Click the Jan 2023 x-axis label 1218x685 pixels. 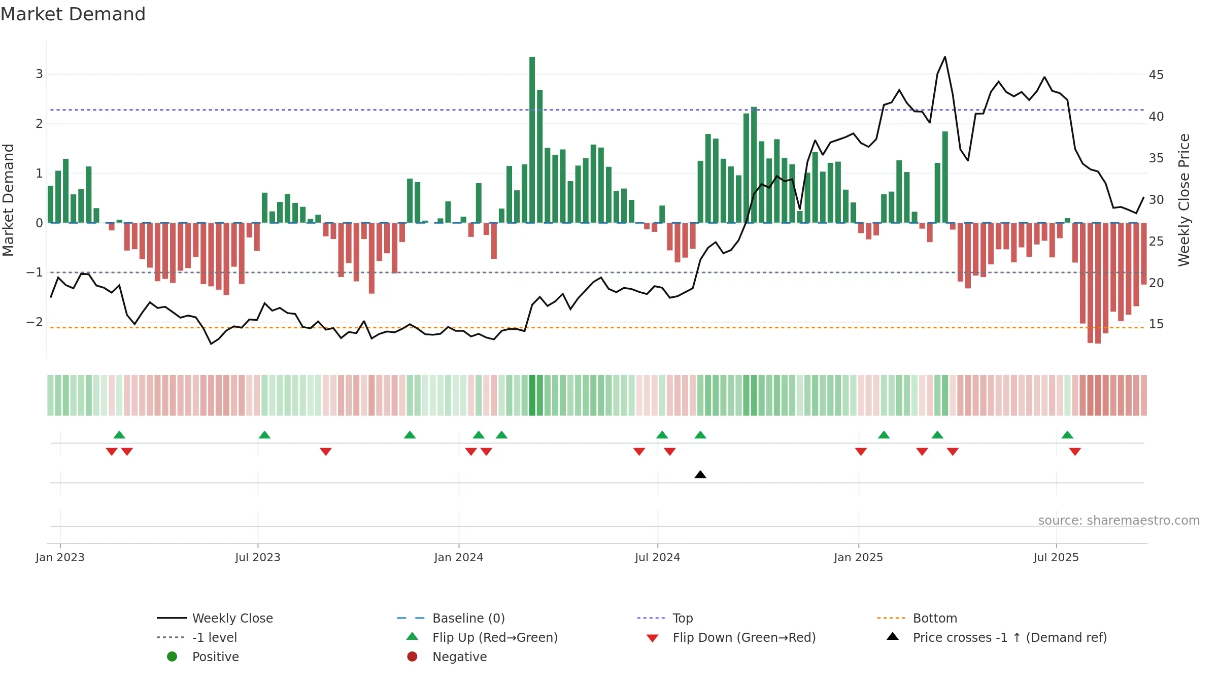point(60,558)
